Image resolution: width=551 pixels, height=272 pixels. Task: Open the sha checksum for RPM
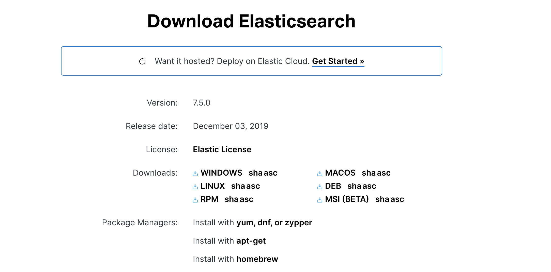[x=232, y=199]
